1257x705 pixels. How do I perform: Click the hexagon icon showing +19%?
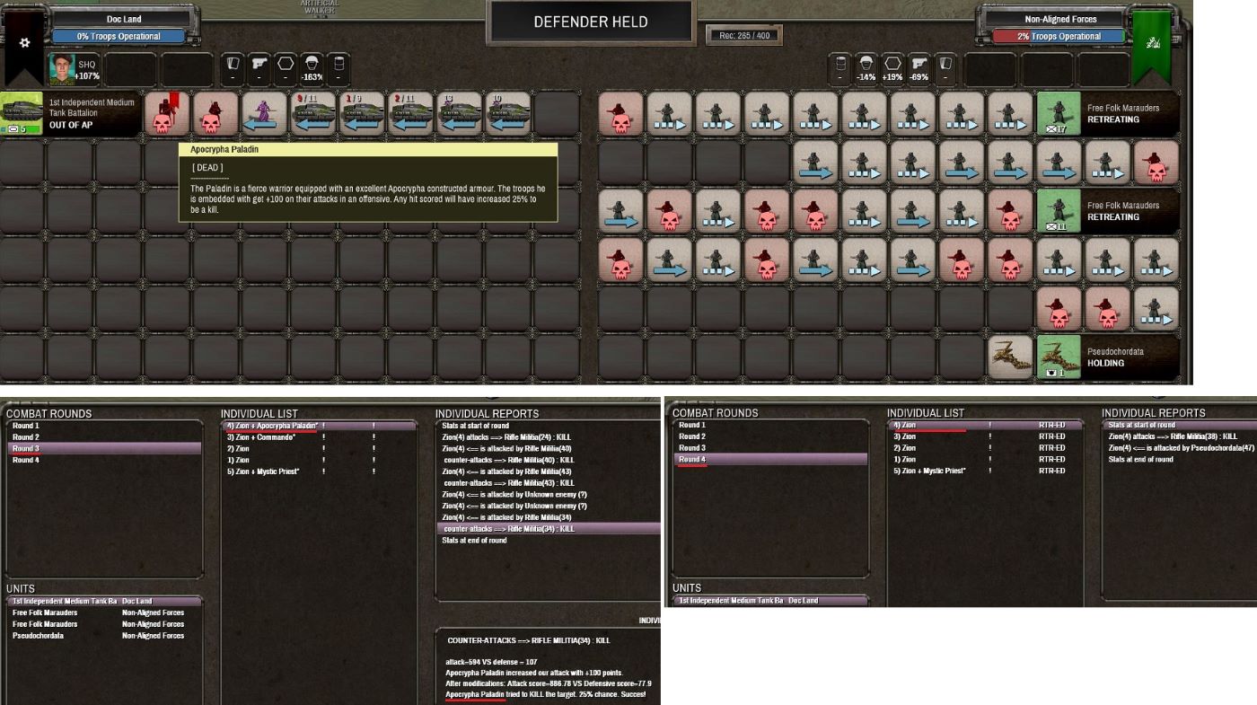click(892, 69)
